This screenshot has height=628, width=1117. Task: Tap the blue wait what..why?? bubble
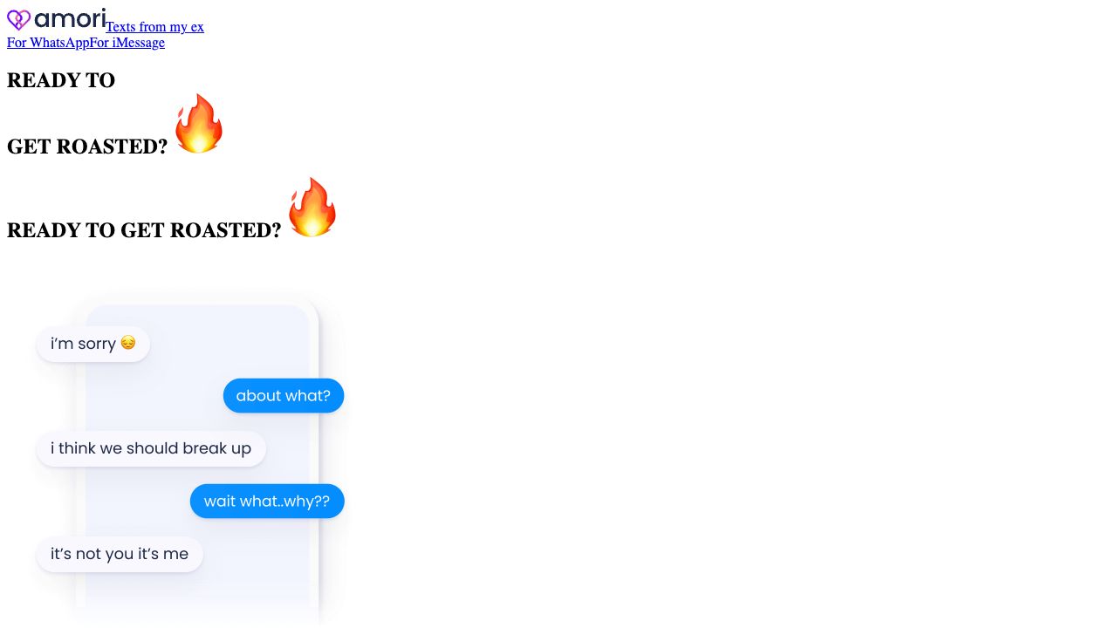pyautogui.click(x=267, y=501)
